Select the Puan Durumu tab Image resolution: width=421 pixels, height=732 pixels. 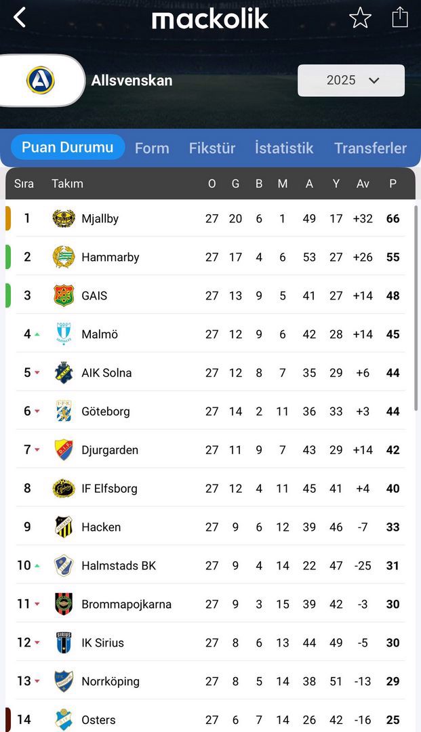[x=68, y=147]
